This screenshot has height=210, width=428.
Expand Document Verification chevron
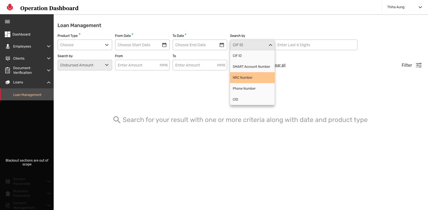49,70
